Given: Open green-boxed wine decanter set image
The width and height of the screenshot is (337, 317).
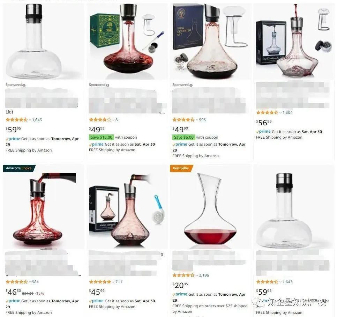Looking at the screenshot, I should [x=127, y=41].
